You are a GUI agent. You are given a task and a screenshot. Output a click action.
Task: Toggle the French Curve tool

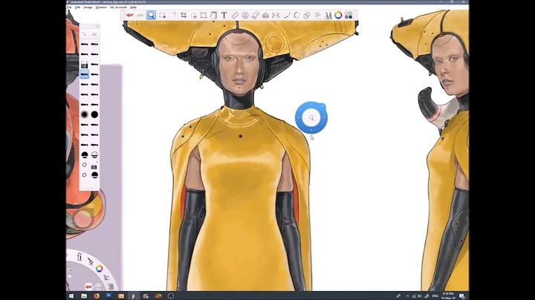coord(255,16)
